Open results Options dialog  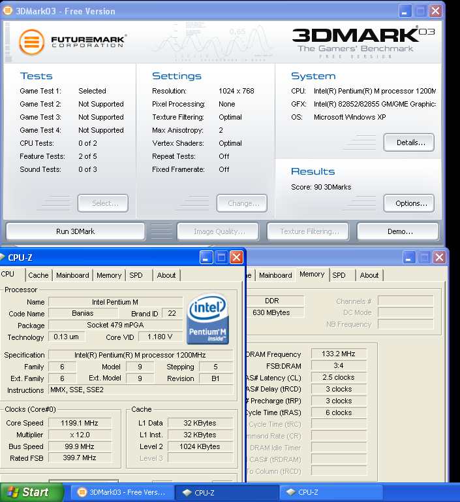pos(409,203)
